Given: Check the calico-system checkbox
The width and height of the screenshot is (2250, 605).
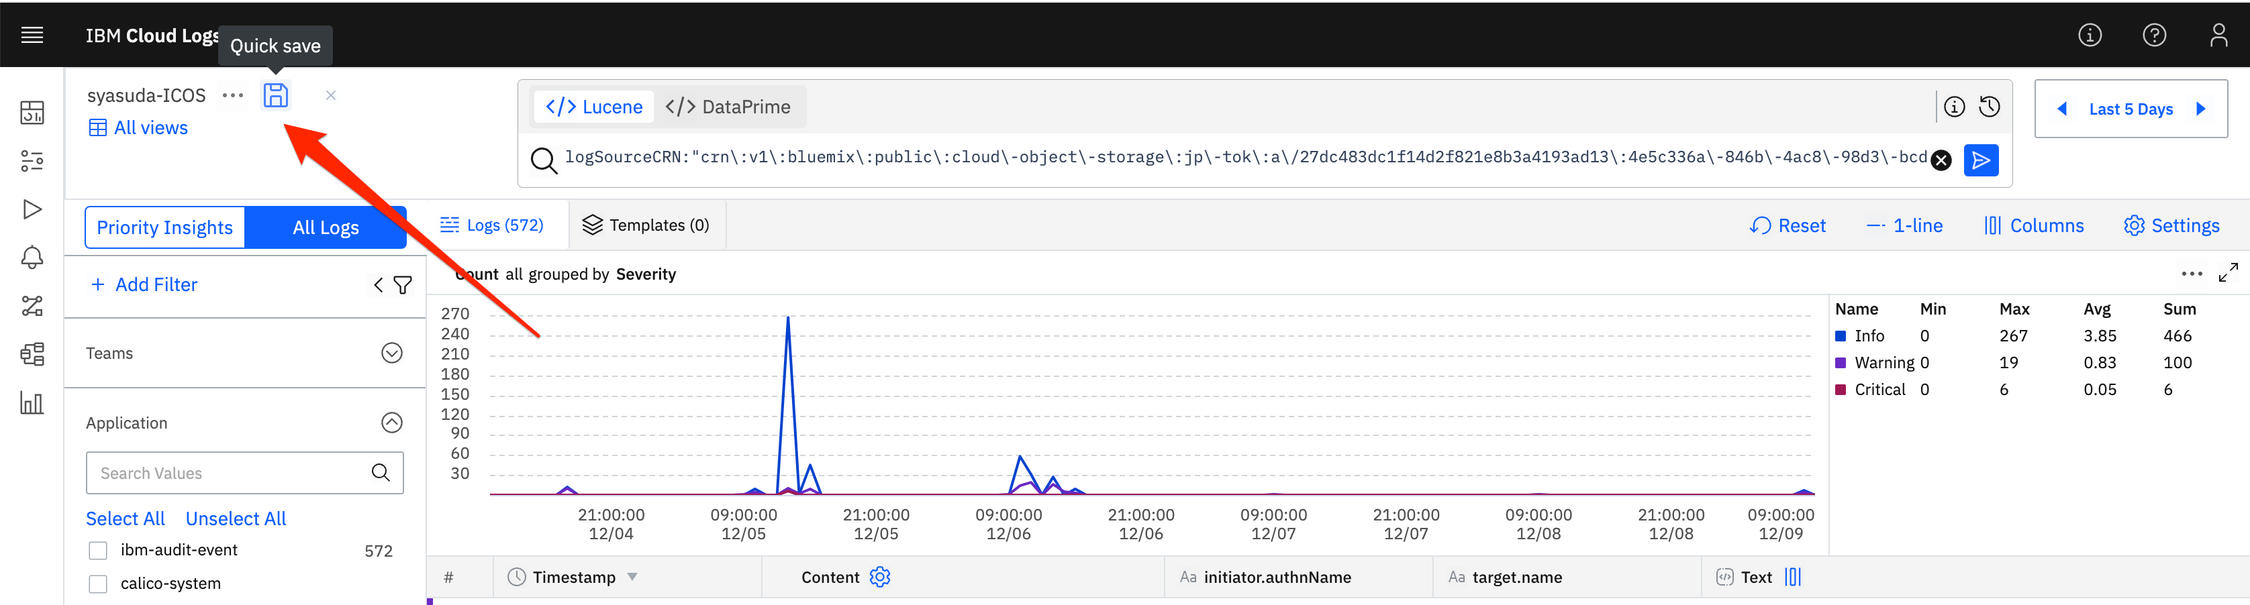Looking at the screenshot, I should (98, 584).
